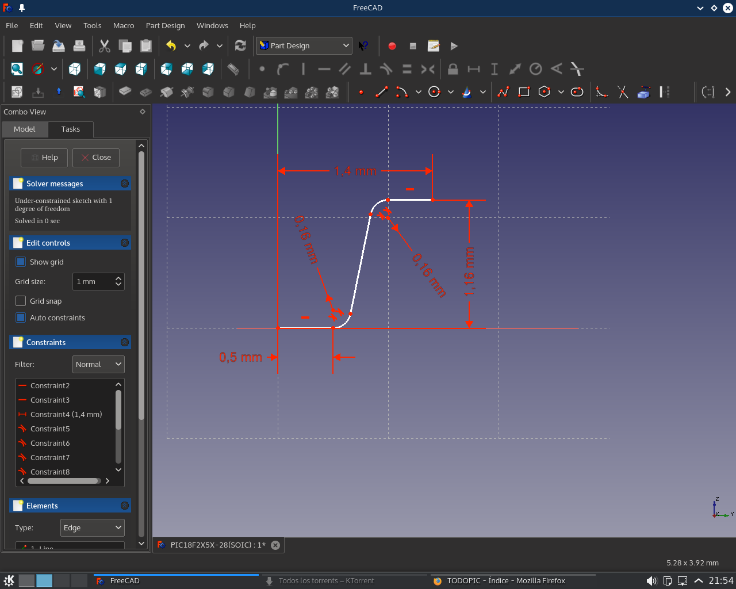736x589 pixels.
Task: Open the measure distance ruler tool
Action: coord(233,69)
